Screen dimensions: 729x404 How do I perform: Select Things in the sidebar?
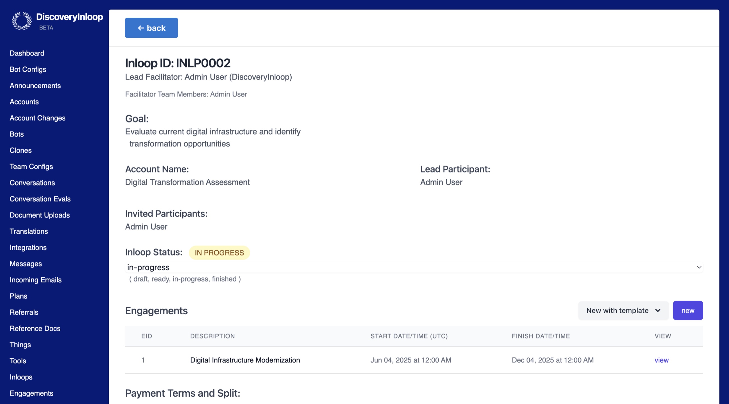click(x=20, y=345)
